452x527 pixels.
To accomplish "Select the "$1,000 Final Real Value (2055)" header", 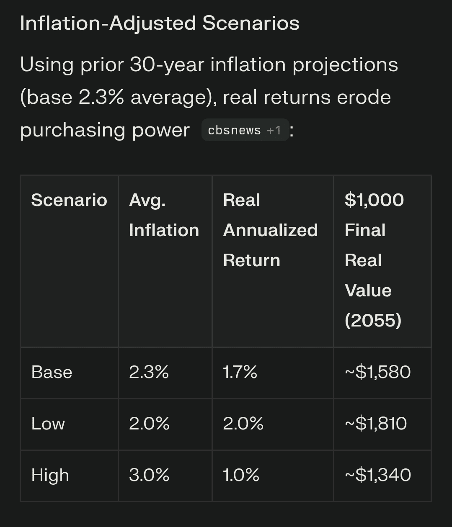I will [374, 260].
